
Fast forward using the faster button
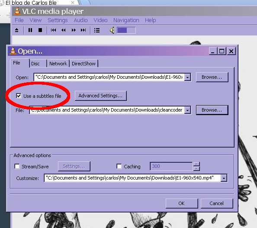[x=74, y=30]
